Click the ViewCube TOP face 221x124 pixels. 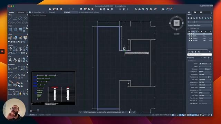coord(176,23)
